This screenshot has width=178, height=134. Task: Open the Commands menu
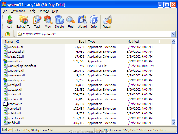[18, 11]
